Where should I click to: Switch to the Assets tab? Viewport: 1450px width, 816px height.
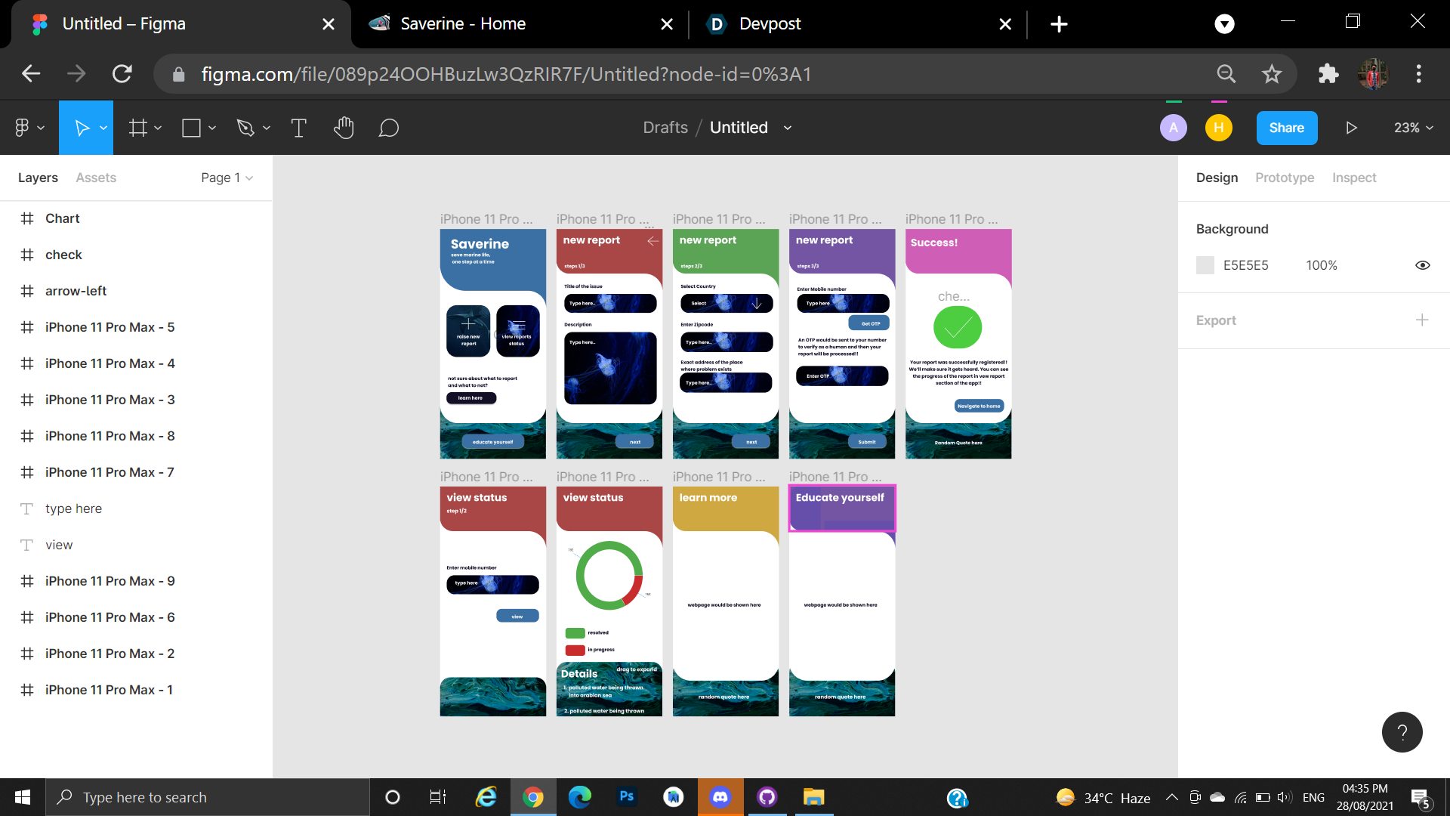click(x=96, y=178)
